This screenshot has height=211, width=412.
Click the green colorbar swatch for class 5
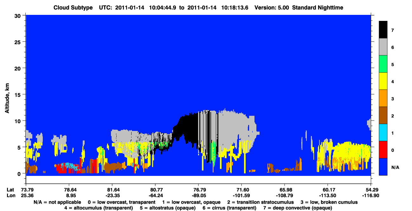tap(383, 64)
